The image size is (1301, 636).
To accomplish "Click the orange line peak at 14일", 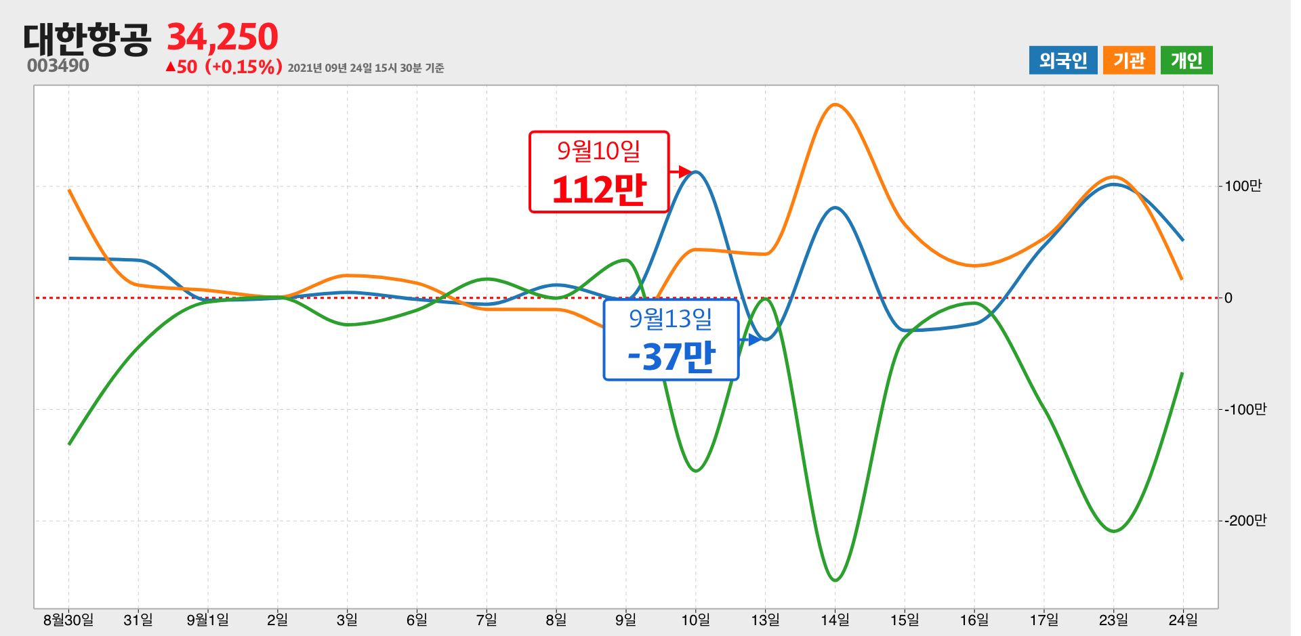I will click(x=835, y=104).
